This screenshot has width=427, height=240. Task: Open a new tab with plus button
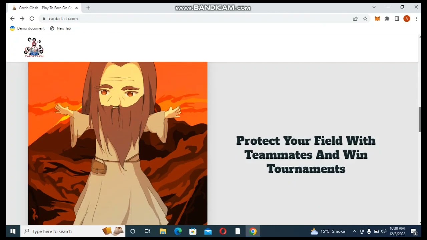coord(88,8)
